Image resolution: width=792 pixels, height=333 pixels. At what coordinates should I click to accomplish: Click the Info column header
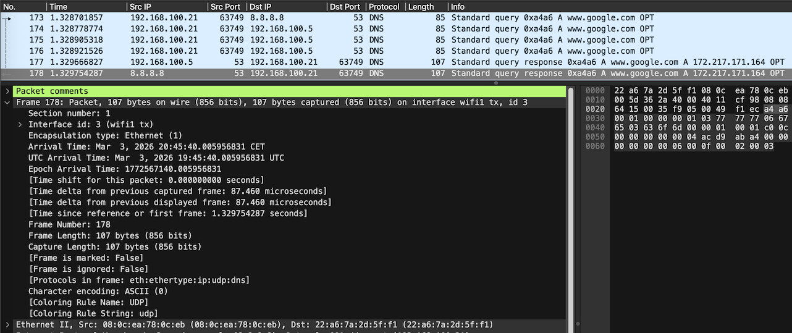click(458, 7)
